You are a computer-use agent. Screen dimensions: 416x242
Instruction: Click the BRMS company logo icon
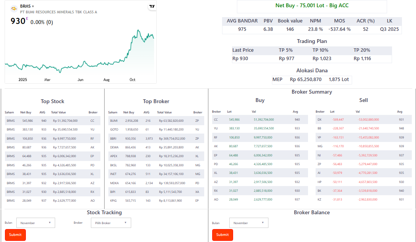pyautogui.click(x=14, y=8)
